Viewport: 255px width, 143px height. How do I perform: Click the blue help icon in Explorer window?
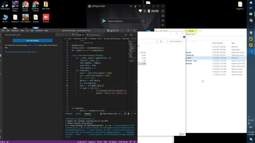click(184, 37)
